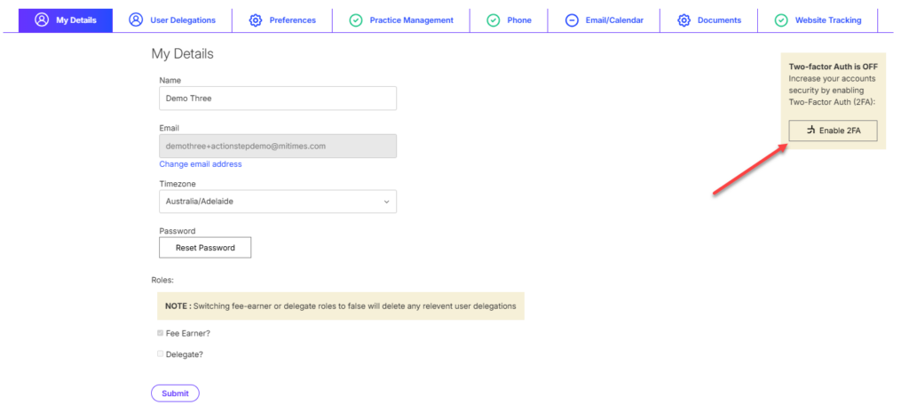Open the Email/Calendar tab
Viewport: 909px width, 413px height.
pyautogui.click(x=613, y=20)
